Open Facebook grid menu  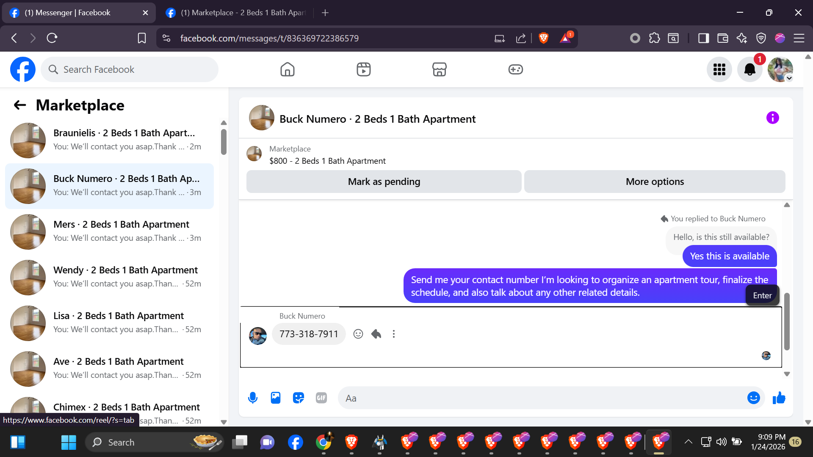[719, 69]
